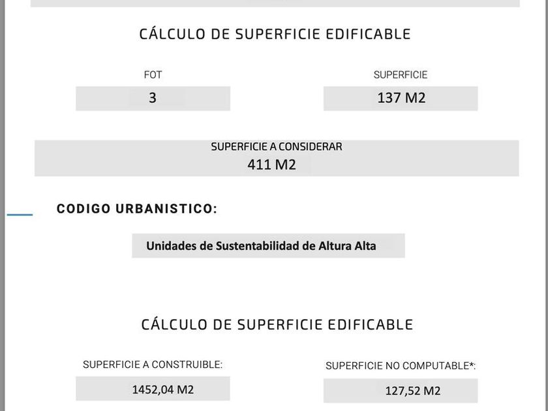Click the SUPERFICIE A CONSTRUIBLE label
Screen dimensions: 548x411
point(153,365)
